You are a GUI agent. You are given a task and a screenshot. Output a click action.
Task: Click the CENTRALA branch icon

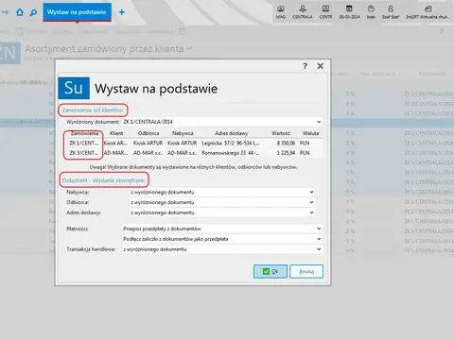click(x=303, y=12)
